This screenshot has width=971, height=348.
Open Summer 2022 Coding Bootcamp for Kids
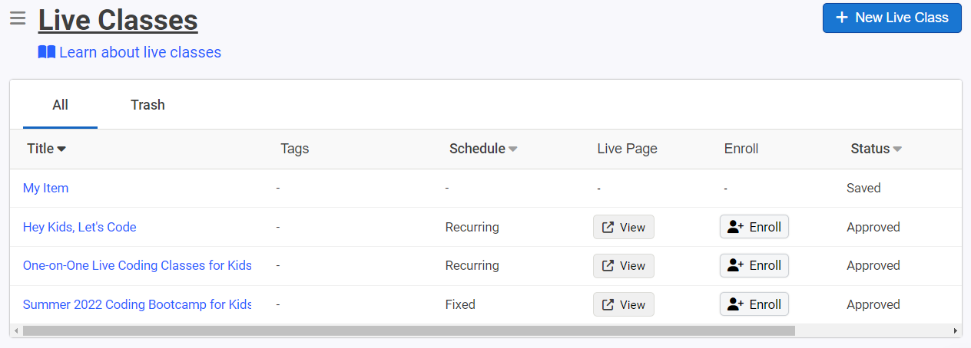tap(138, 304)
